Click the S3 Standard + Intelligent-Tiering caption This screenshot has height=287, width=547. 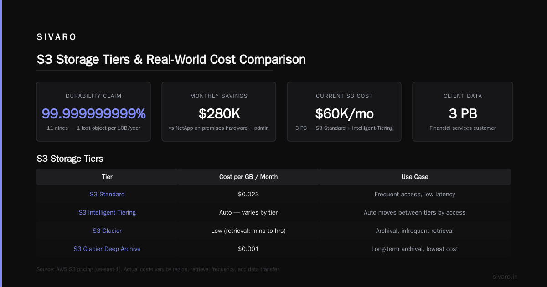tap(344, 128)
